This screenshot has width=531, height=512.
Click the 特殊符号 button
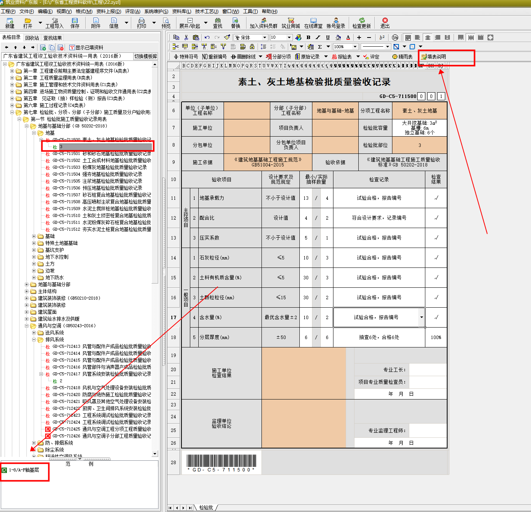(186, 57)
